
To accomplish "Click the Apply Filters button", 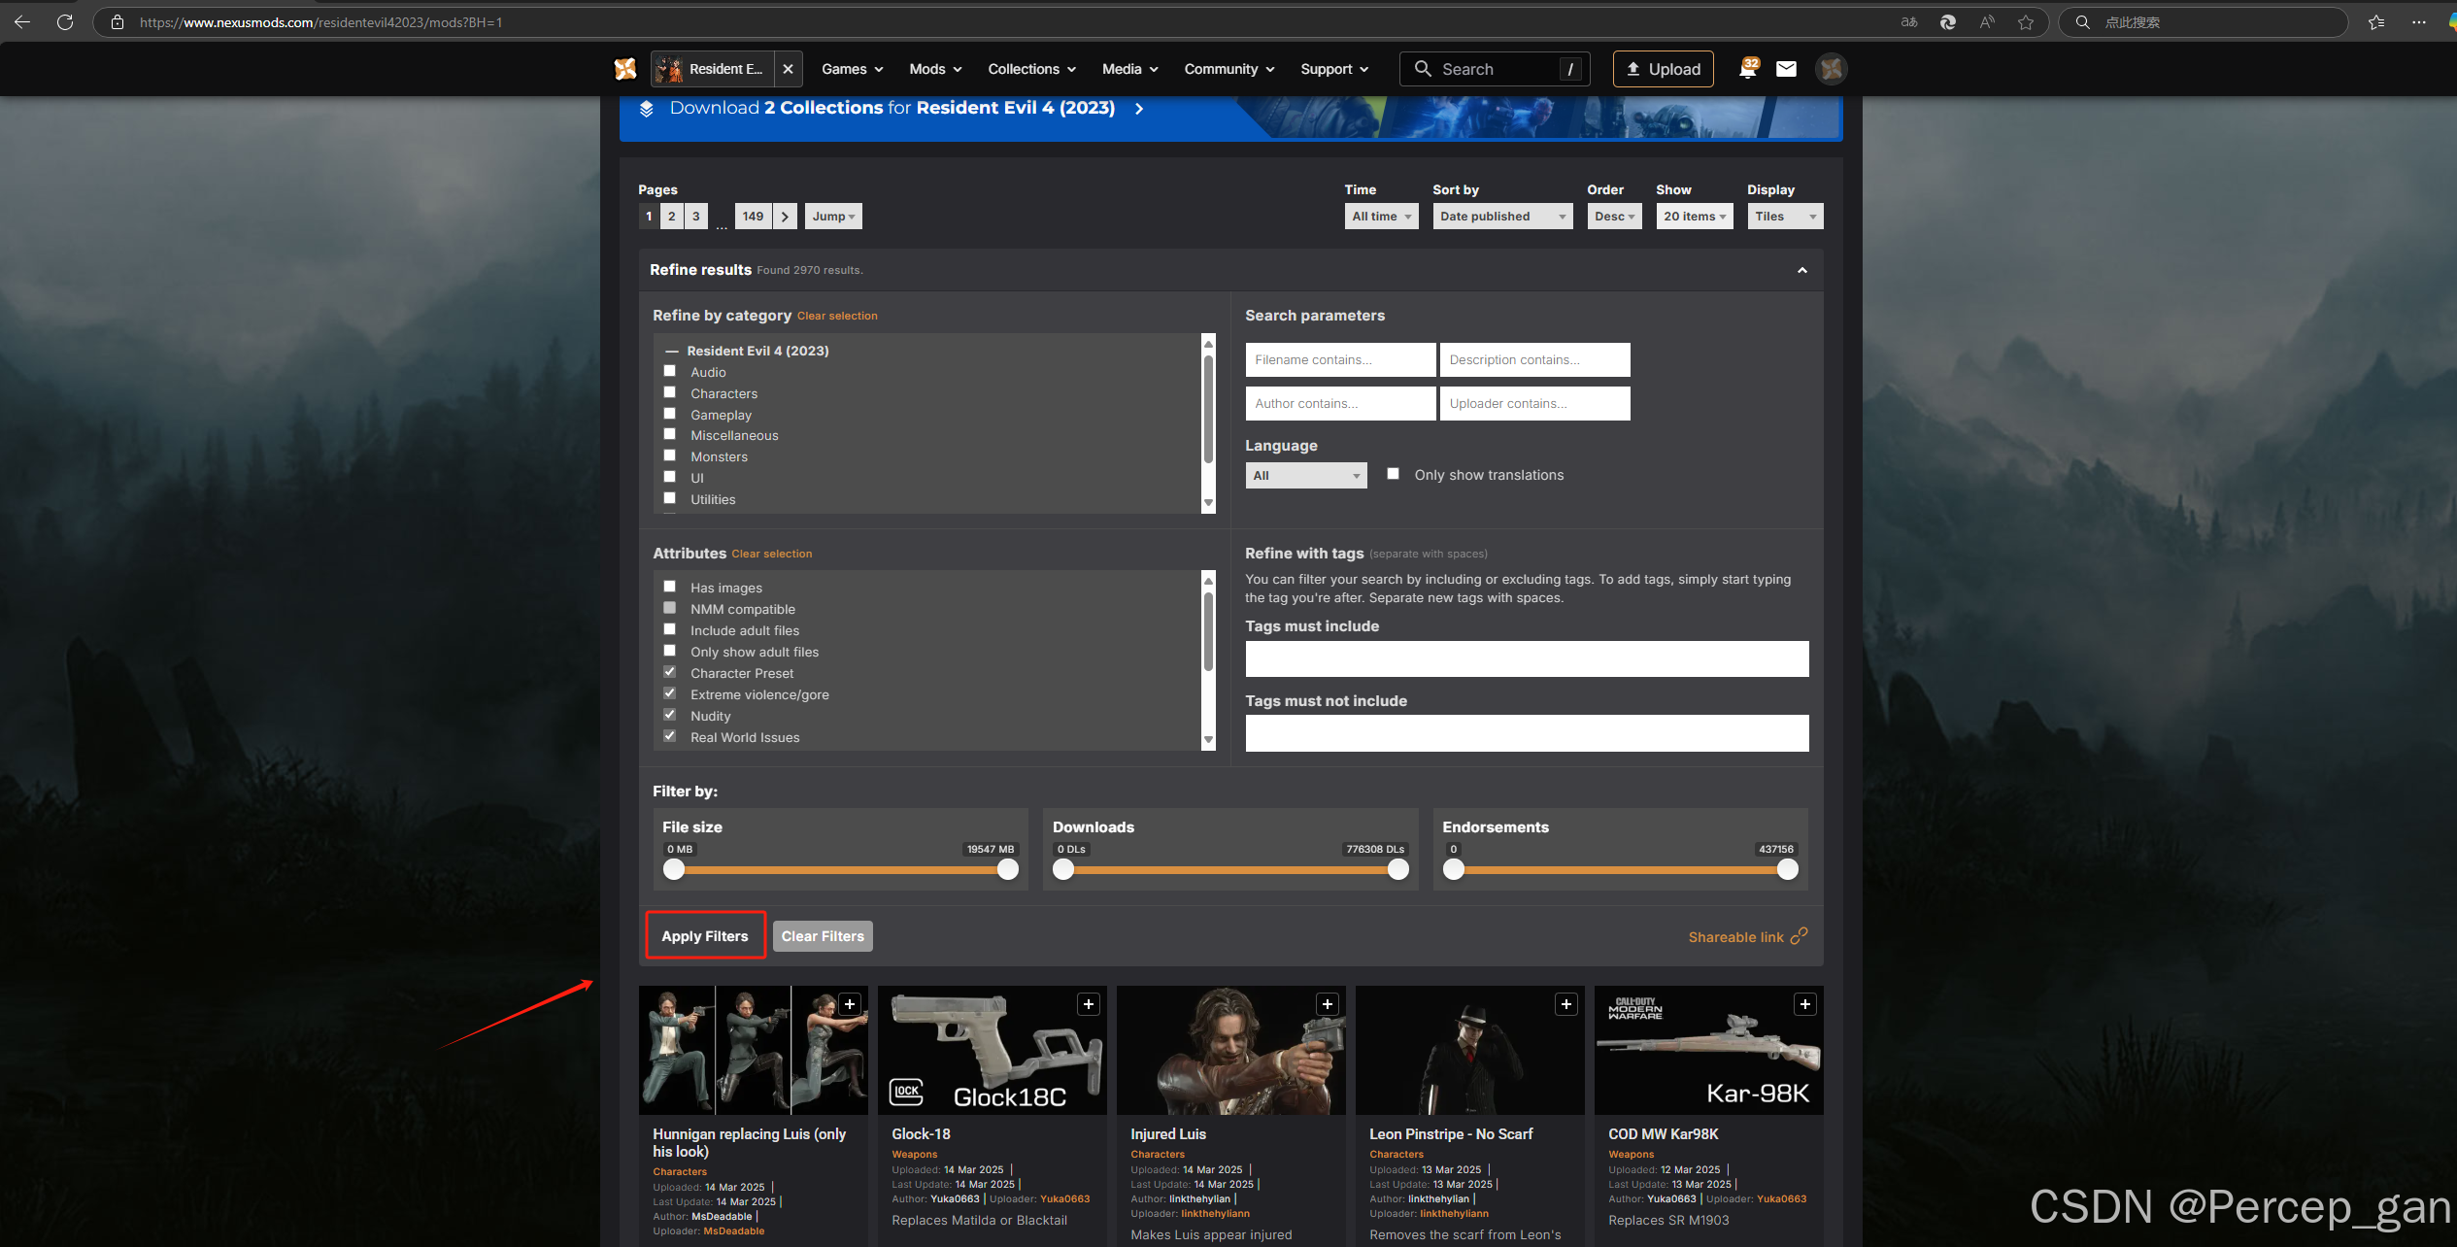I will coord(705,936).
